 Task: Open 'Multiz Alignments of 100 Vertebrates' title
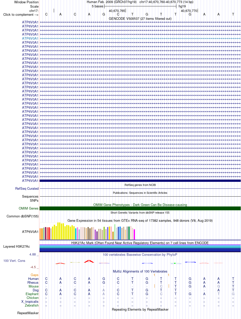pos(140,272)
